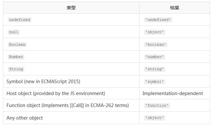The width and height of the screenshot is (213, 126).
Task: Select the null type code
Action: [x=14, y=32]
